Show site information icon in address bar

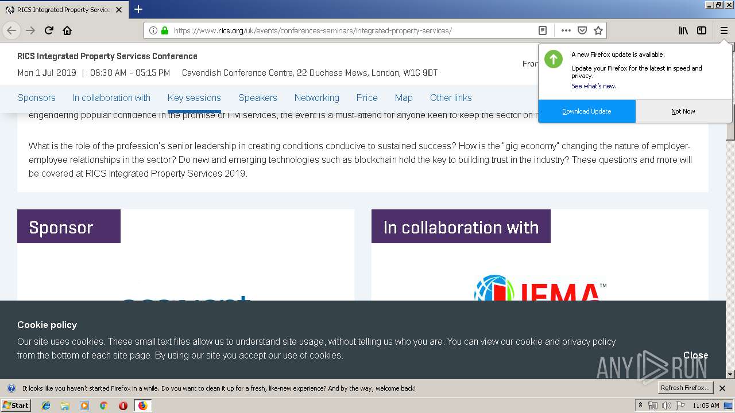tap(153, 30)
